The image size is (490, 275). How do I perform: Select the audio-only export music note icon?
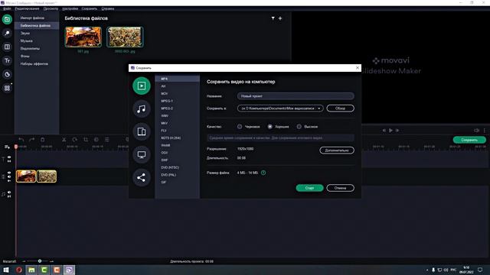pyautogui.click(x=142, y=108)
